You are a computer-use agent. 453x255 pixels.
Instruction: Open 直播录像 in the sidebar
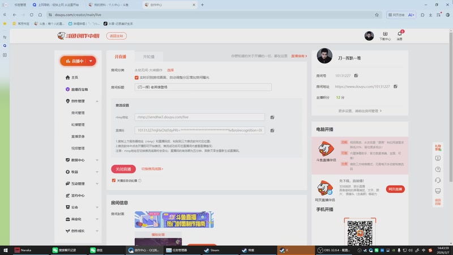point(78,137)
